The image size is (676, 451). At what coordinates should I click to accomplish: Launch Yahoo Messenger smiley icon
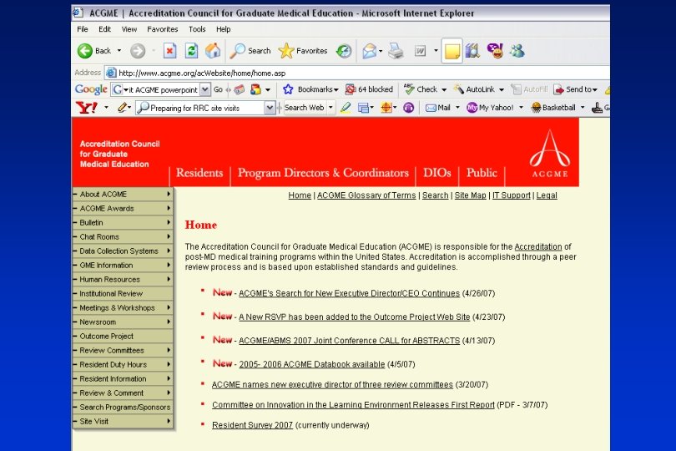click(x=496, y=51)
